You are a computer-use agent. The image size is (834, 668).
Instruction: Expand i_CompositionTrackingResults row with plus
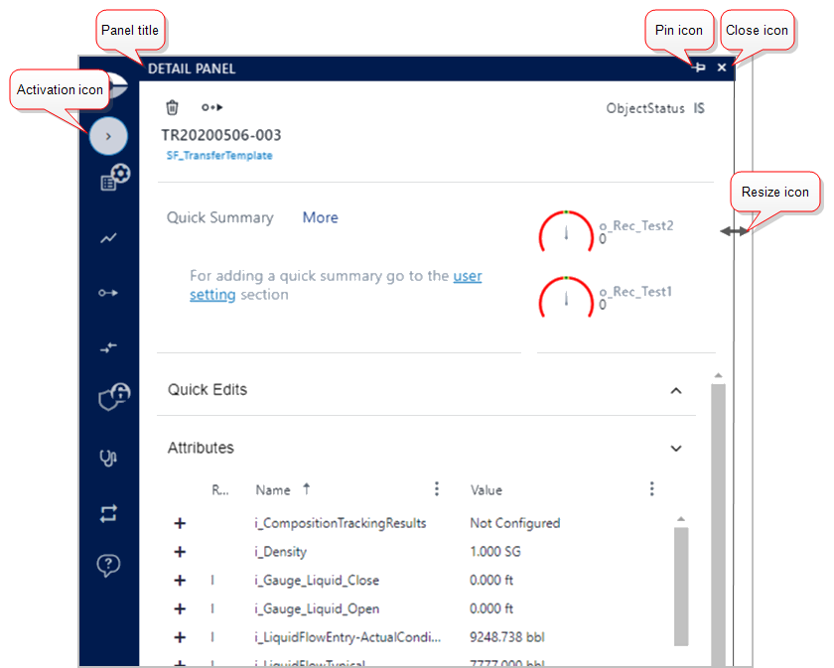tap(180, 523)
